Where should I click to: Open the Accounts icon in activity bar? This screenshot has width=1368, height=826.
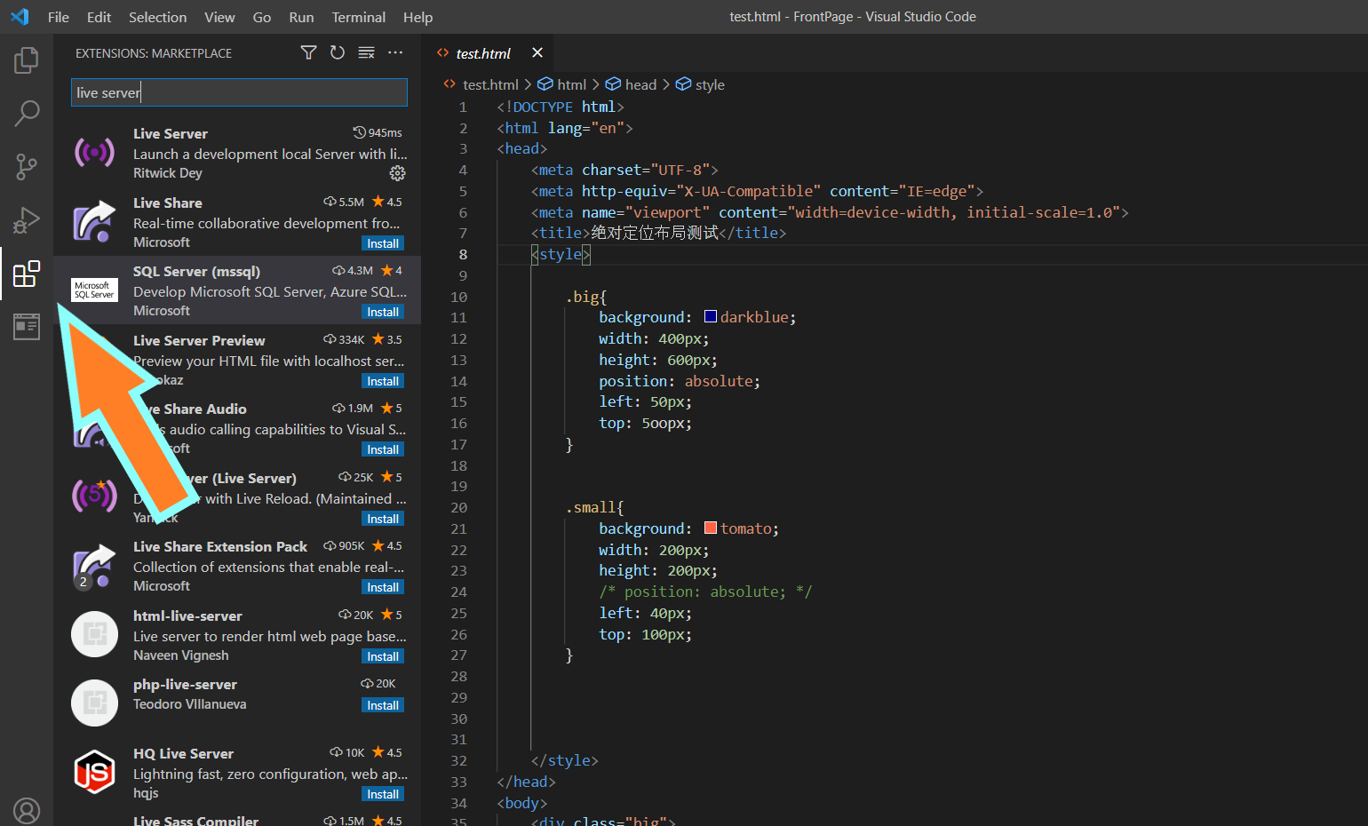[x=27, y=810]
